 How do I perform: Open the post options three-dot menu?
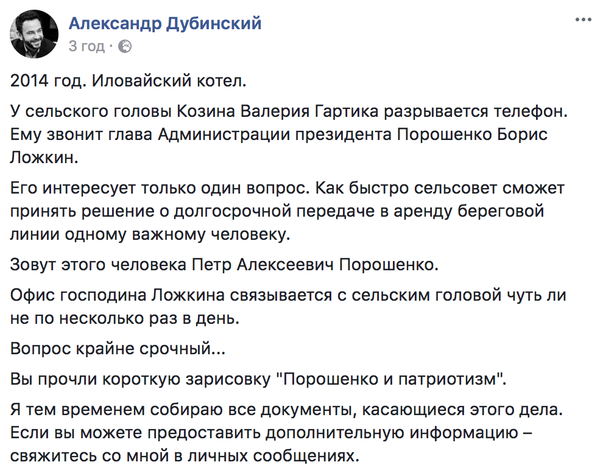[583, 19]
